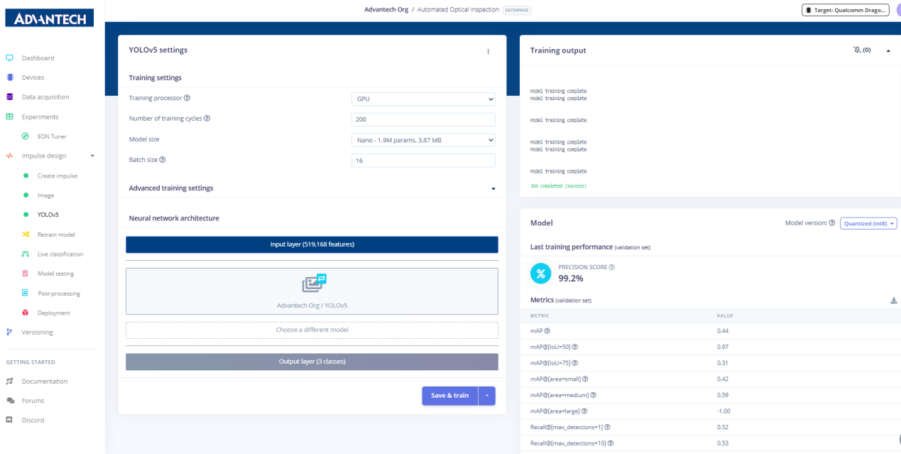Viewport: 901px width, 454px height.
Task: Click the muted notifications bell icon
Action: coord(857,50)
